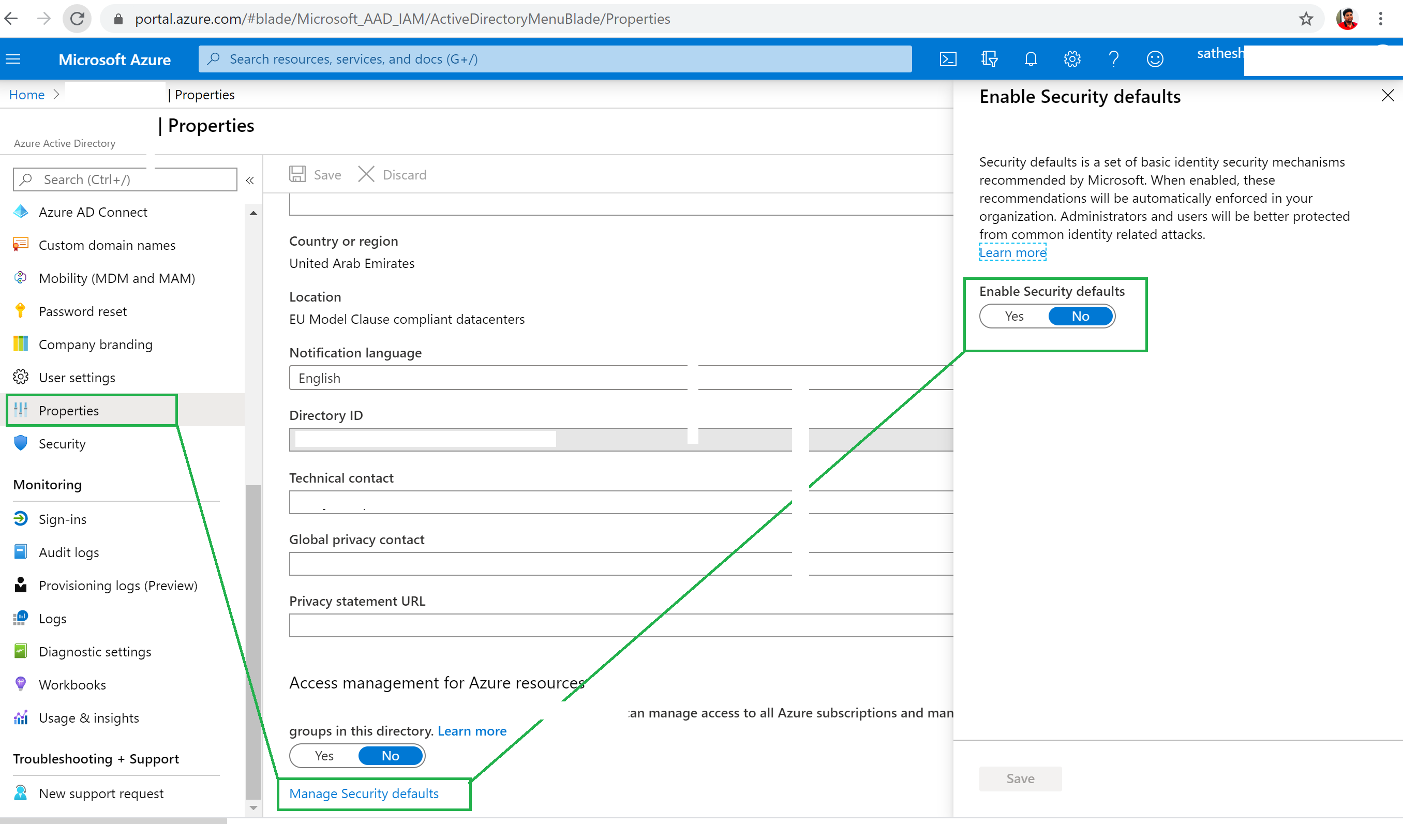Open portal settings gear icon
This screenshot has height=824, width=1403.
(x=1072, y=59)
